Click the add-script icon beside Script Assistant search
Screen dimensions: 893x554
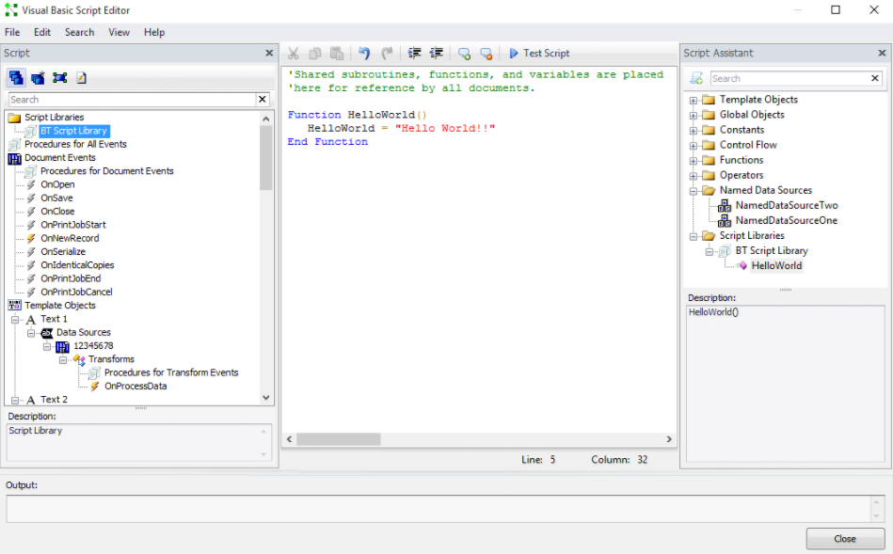pos(696,78)
